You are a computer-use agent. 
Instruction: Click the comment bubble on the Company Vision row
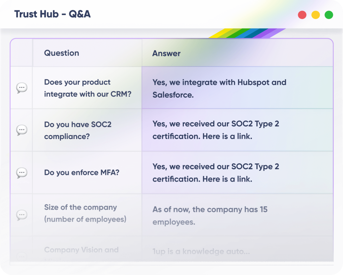pos(21,257)
